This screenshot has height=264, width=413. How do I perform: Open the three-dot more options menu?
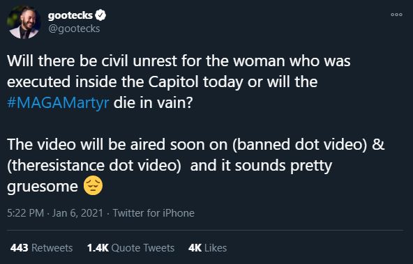pyautogui.click(x=396, y=15)
